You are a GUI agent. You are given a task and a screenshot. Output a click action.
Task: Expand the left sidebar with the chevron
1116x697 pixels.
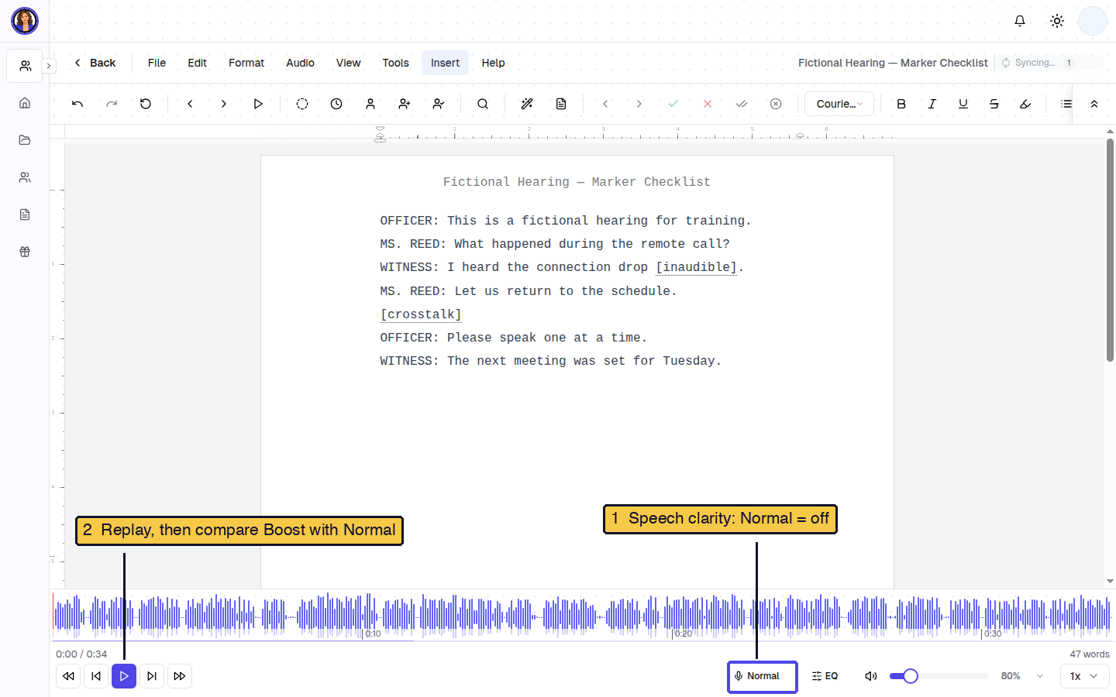click(x=49, y=66)
